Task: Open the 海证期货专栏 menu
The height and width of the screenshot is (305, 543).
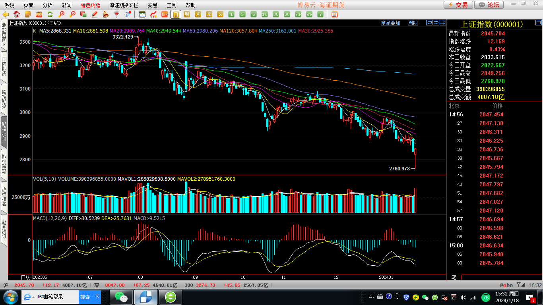Action: (124, 5)
